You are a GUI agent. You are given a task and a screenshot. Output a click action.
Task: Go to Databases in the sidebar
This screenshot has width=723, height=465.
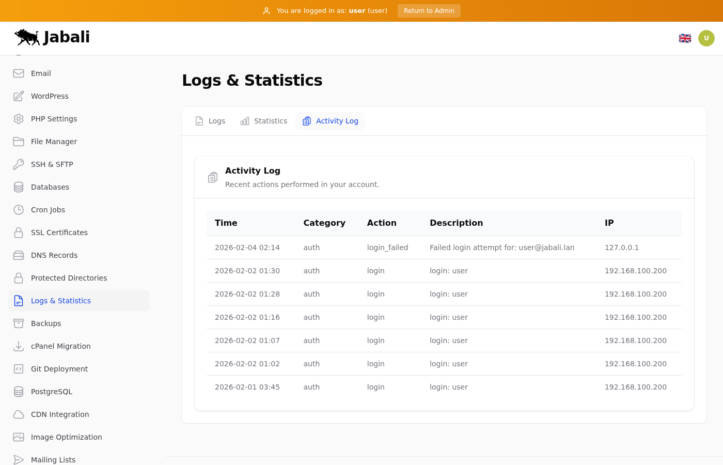point(50,187)
